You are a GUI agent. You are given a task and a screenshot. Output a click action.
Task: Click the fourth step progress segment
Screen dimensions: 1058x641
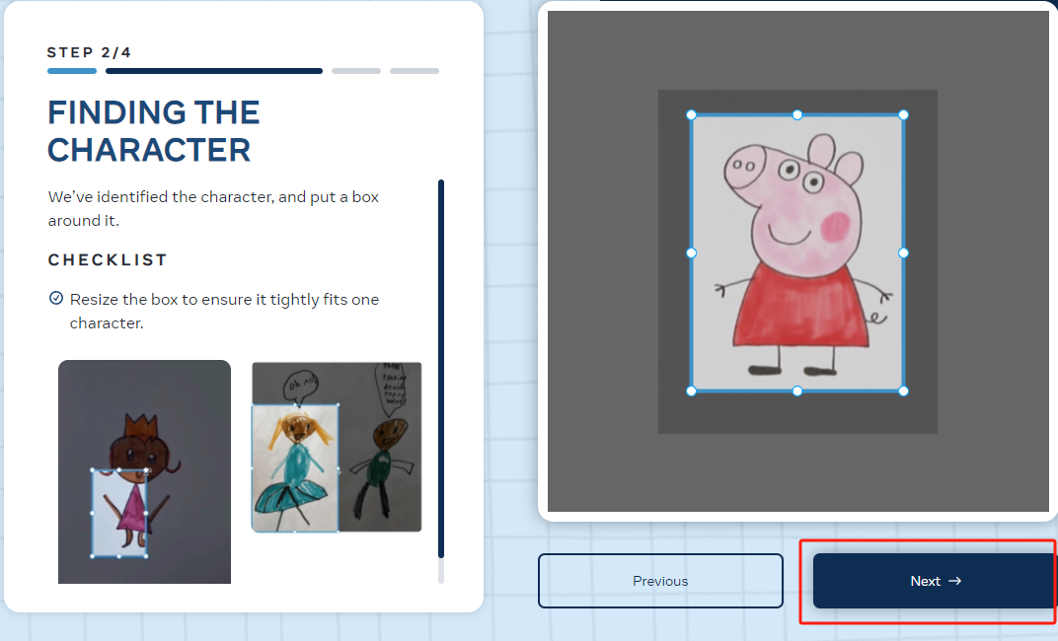pos(415,71)
